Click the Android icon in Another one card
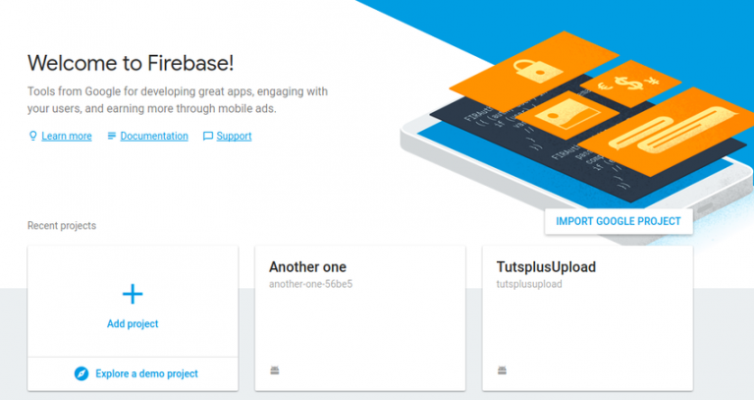The image size is (754, 400). point(275,371)
